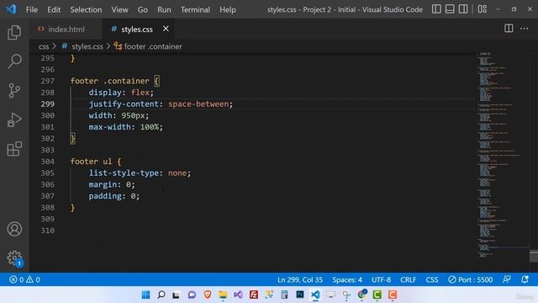Open Source Control view

(x=14, y=91)
